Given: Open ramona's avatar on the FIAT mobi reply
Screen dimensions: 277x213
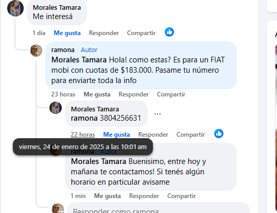Looking at the screenshot, I should click(x=36, y=51).
